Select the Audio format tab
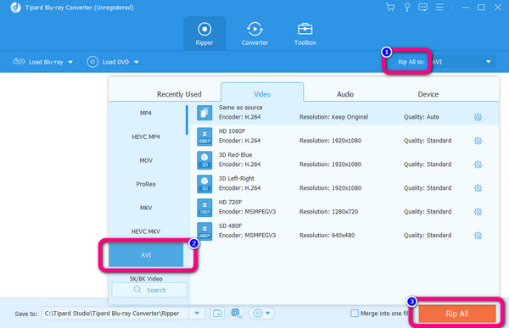Screen dimensions: 509x328 point(345,94)
